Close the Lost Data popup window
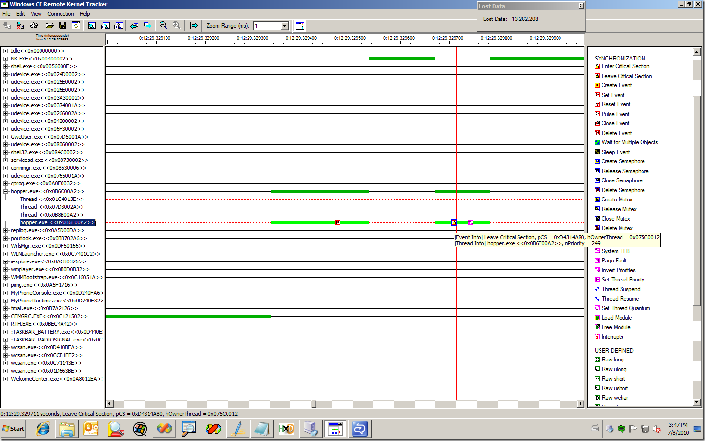Viewport: 705px width, 441px height. click(581, 6)
